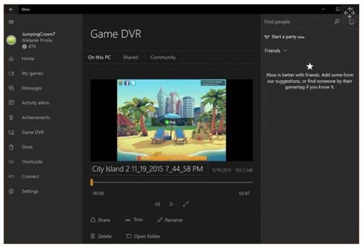Click the Settings gear icon
This screenshot has height=247, width=364.
point(11,191)
